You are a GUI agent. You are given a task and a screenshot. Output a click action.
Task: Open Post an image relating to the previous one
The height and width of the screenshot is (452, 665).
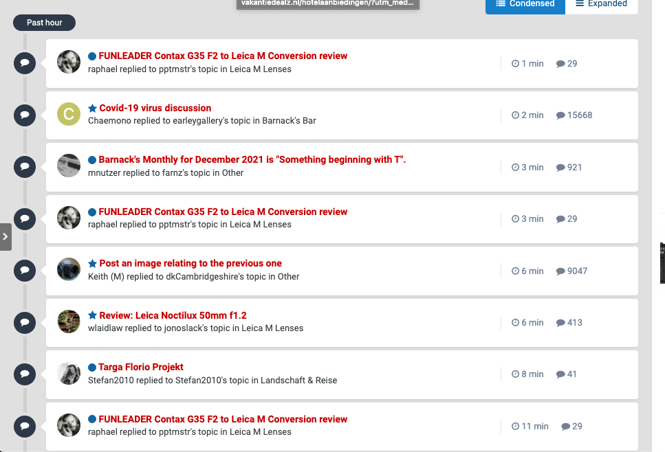(190, 263)
